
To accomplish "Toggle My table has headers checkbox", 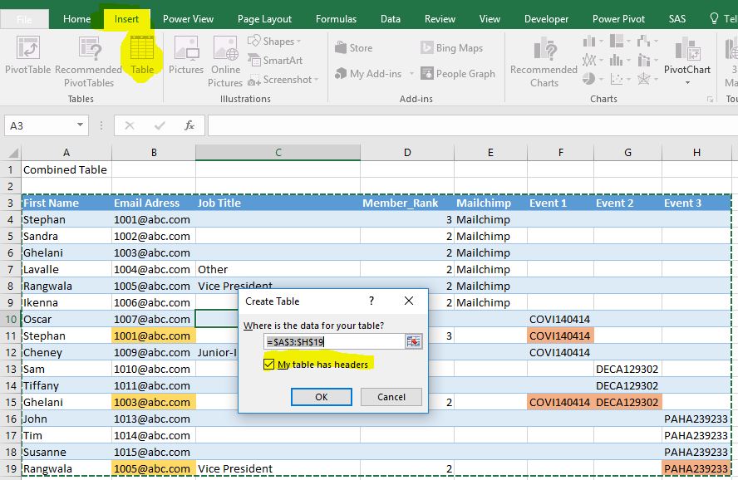I will point(268,365).
